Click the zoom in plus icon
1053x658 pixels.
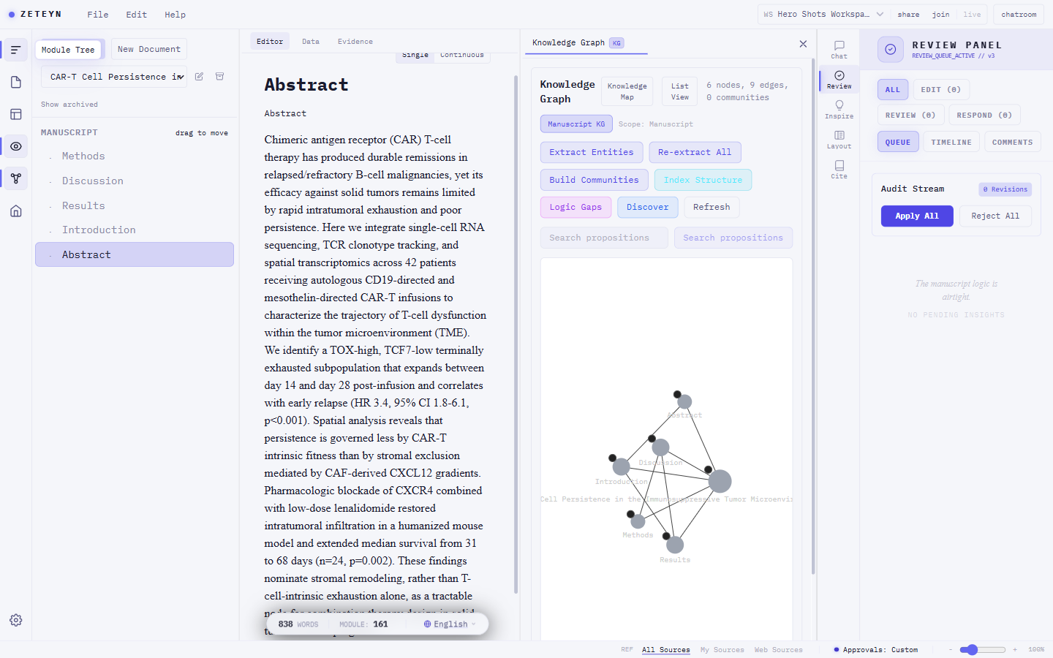[x=1015, y=649]
